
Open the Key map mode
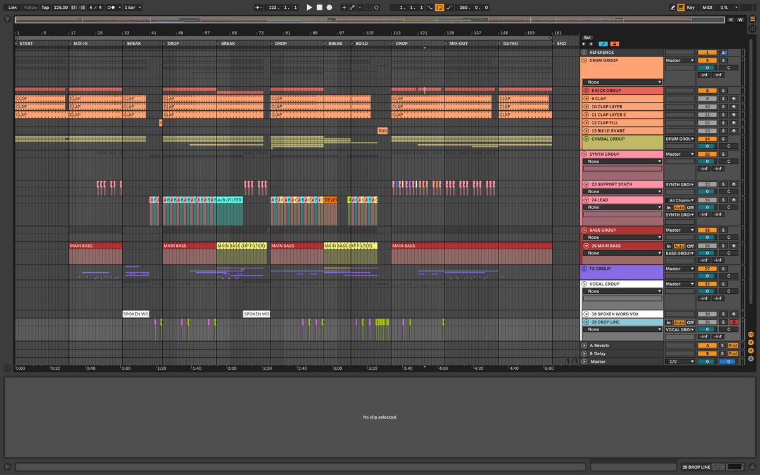pos(690,8)
